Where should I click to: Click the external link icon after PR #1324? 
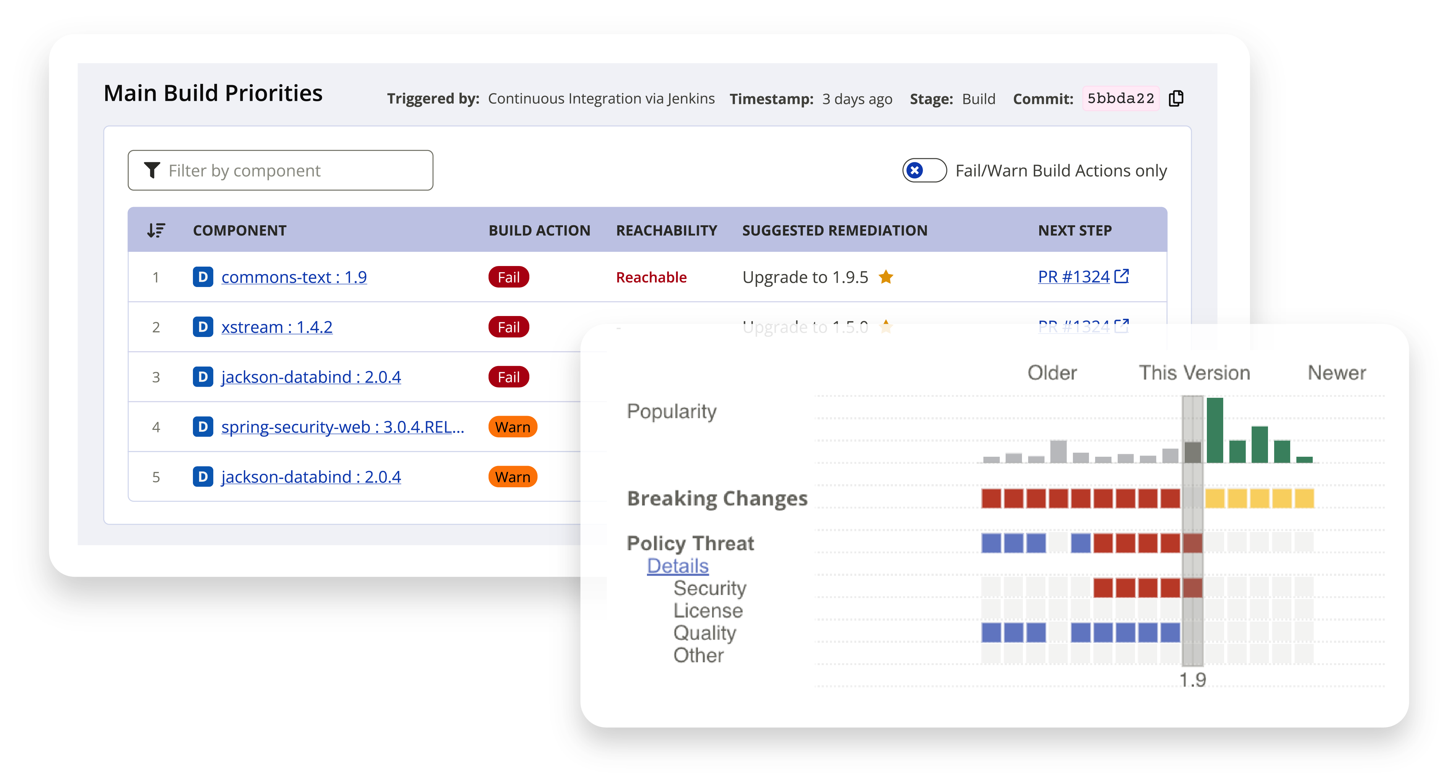[1122, 276]
